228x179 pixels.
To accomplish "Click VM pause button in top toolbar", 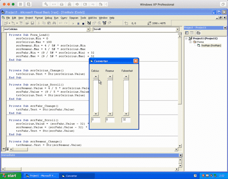I will pyautogui.click(x=20, y=4).
